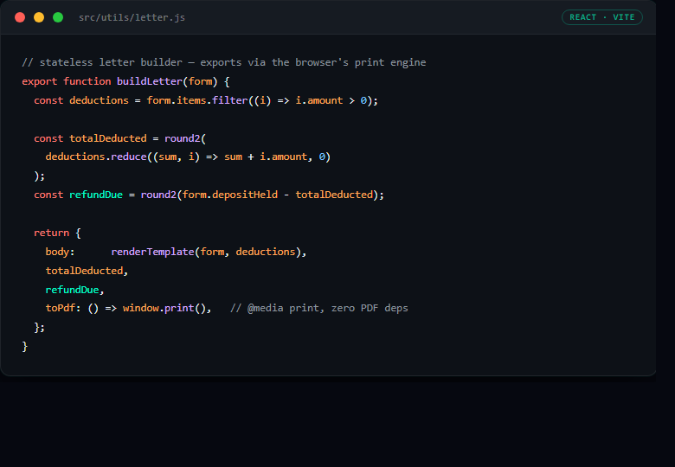Click the src/utils/letter.js file path
Screen dimensions: 675x467
point(132,17)
